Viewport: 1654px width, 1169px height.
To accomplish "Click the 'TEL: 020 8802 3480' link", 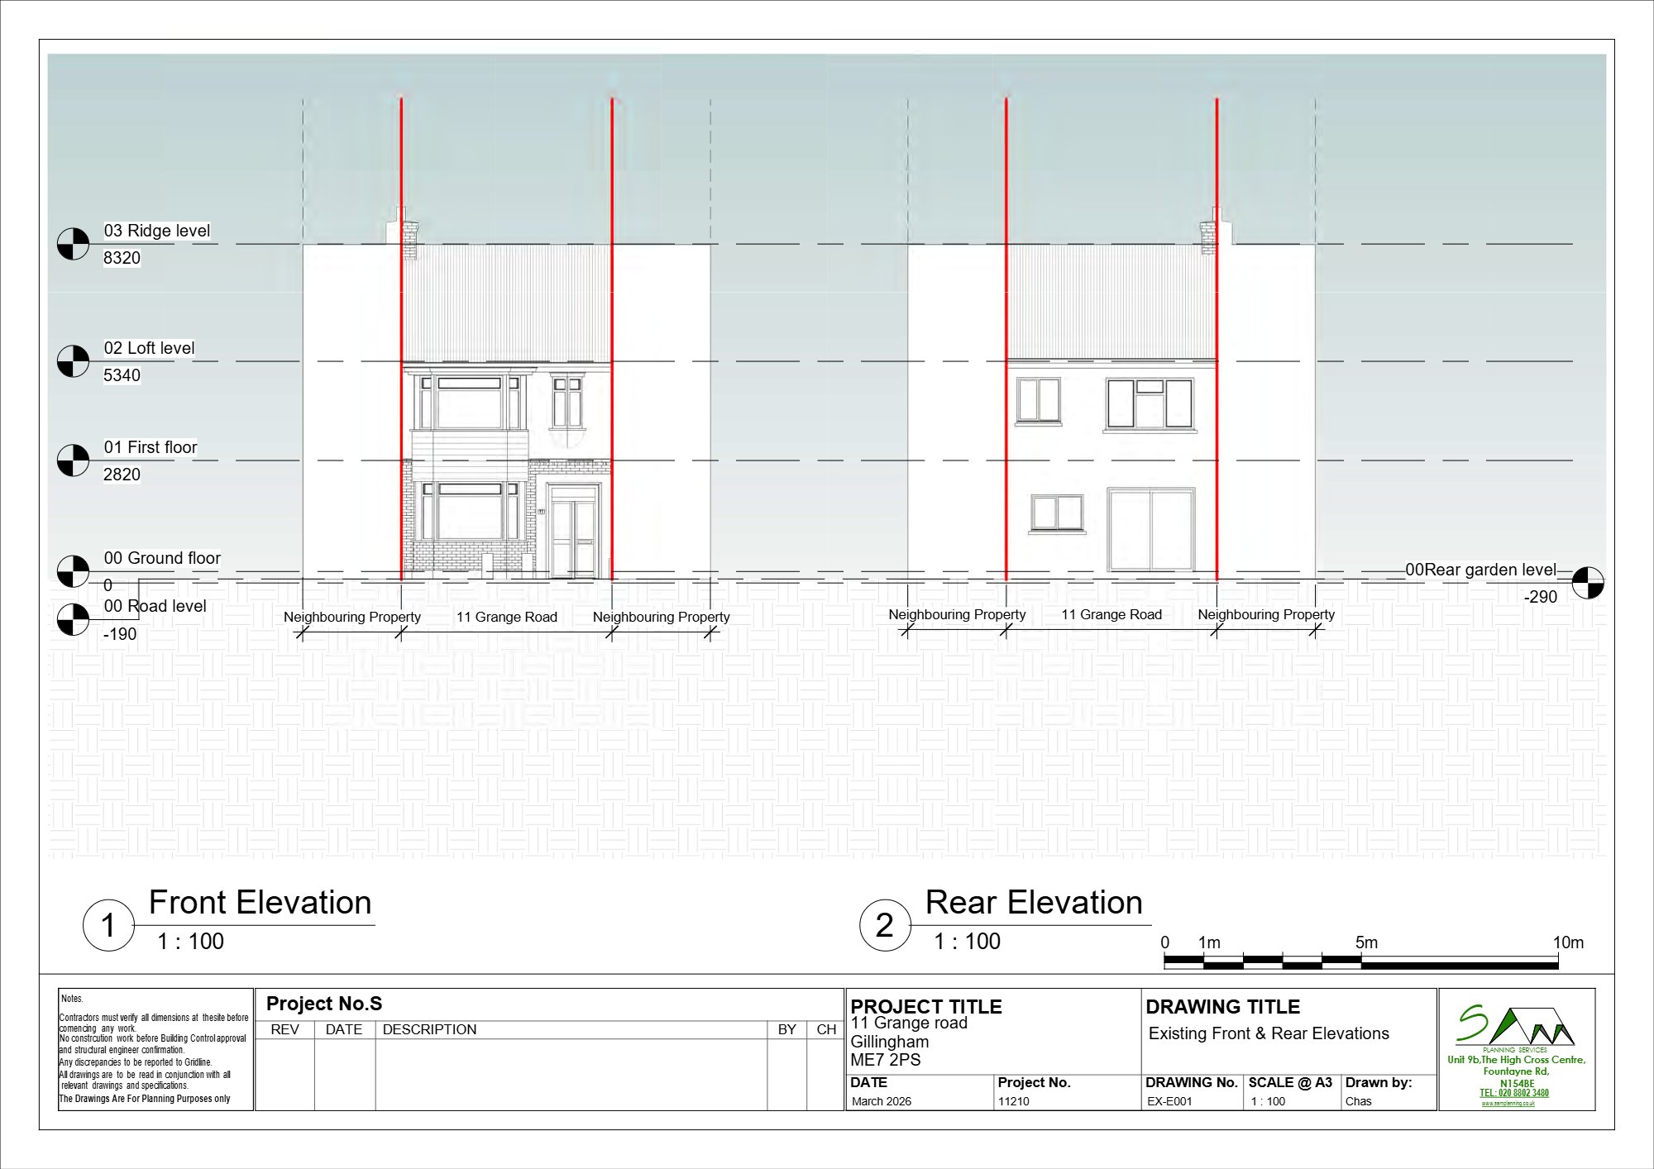I will coord(1514,1093).
